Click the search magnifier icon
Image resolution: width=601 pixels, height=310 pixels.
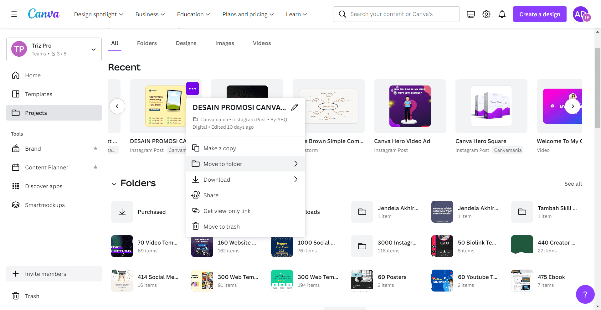click(342, 14)
